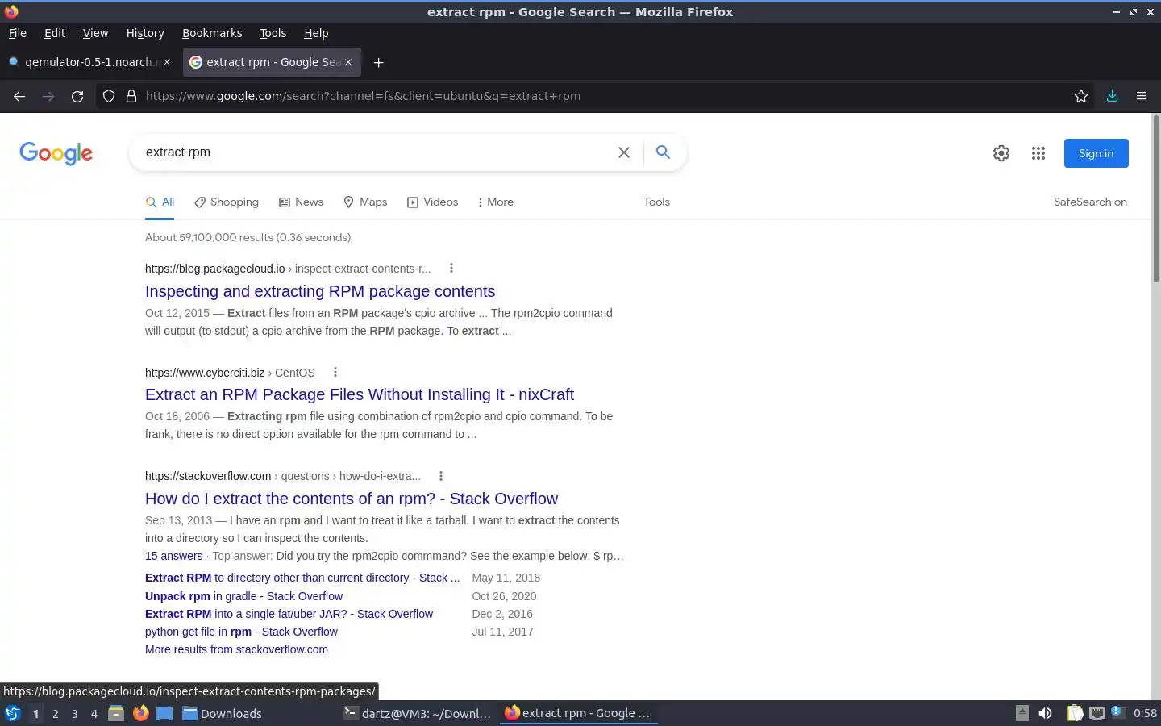Open Extract RPM into single fat/uber JAR link
Image resolution: width=1161 pixels, height=726 pixels.
point(289,614)
